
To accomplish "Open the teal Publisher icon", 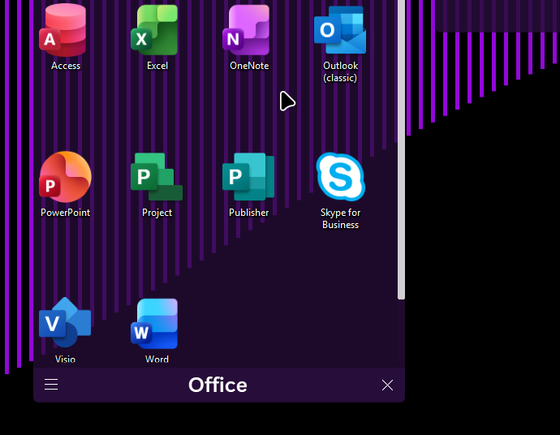I will click(x=248, y=177).
